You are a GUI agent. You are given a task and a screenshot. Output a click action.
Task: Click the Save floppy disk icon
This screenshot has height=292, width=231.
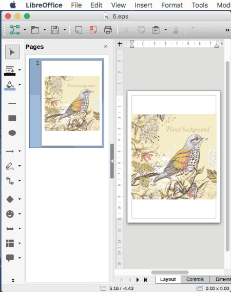[55, 30]
